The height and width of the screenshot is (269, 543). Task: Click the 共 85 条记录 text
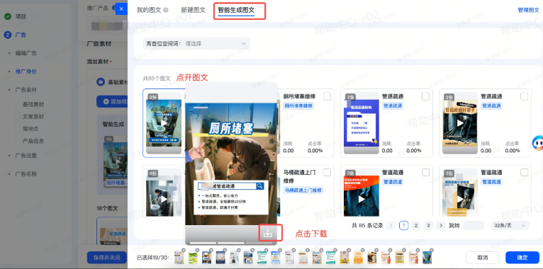(367, 225)
